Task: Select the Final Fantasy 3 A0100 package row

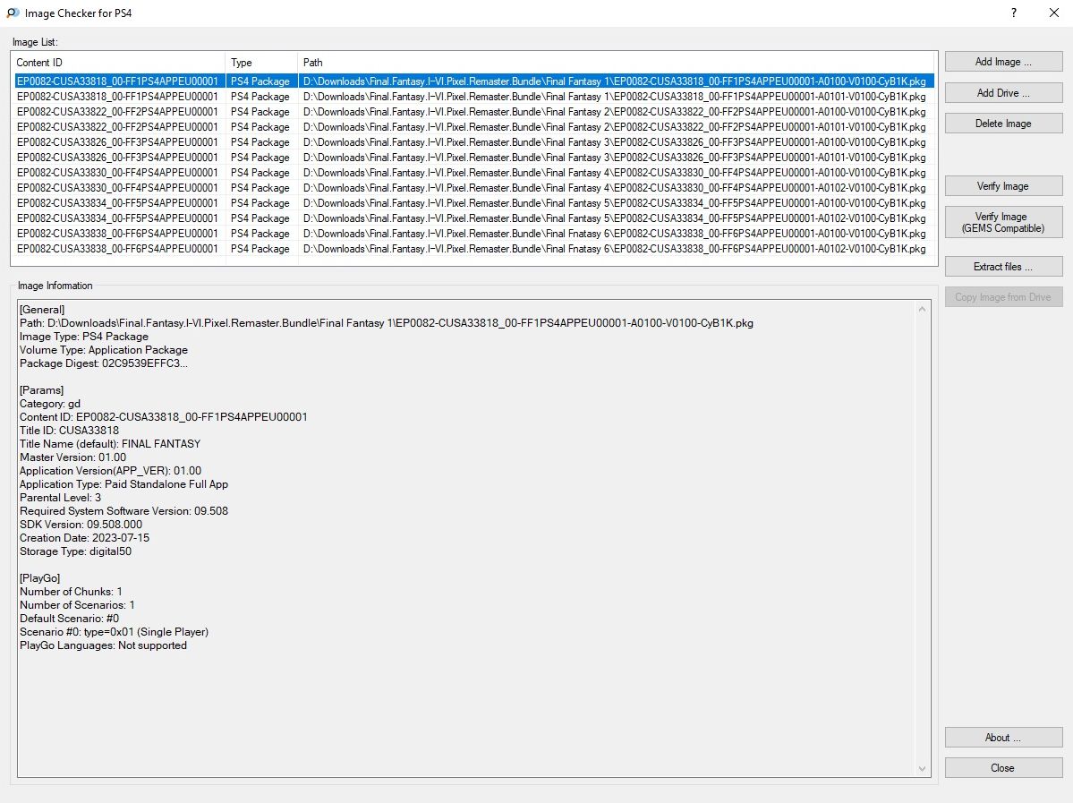Action: 474,142
